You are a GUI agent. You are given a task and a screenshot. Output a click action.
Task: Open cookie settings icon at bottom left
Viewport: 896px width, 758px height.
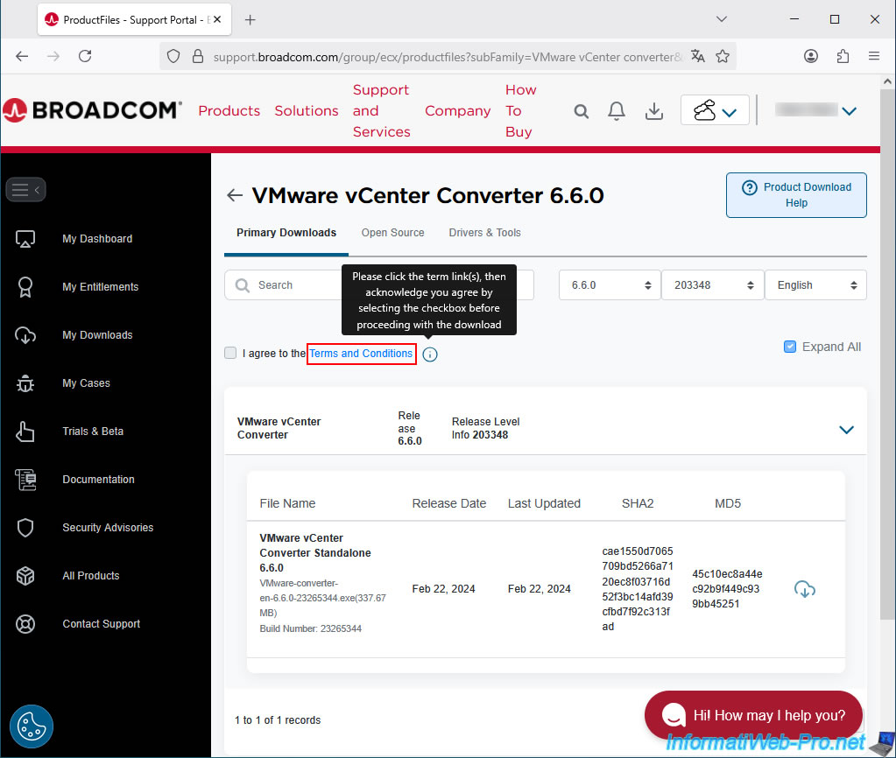[32, 726]
